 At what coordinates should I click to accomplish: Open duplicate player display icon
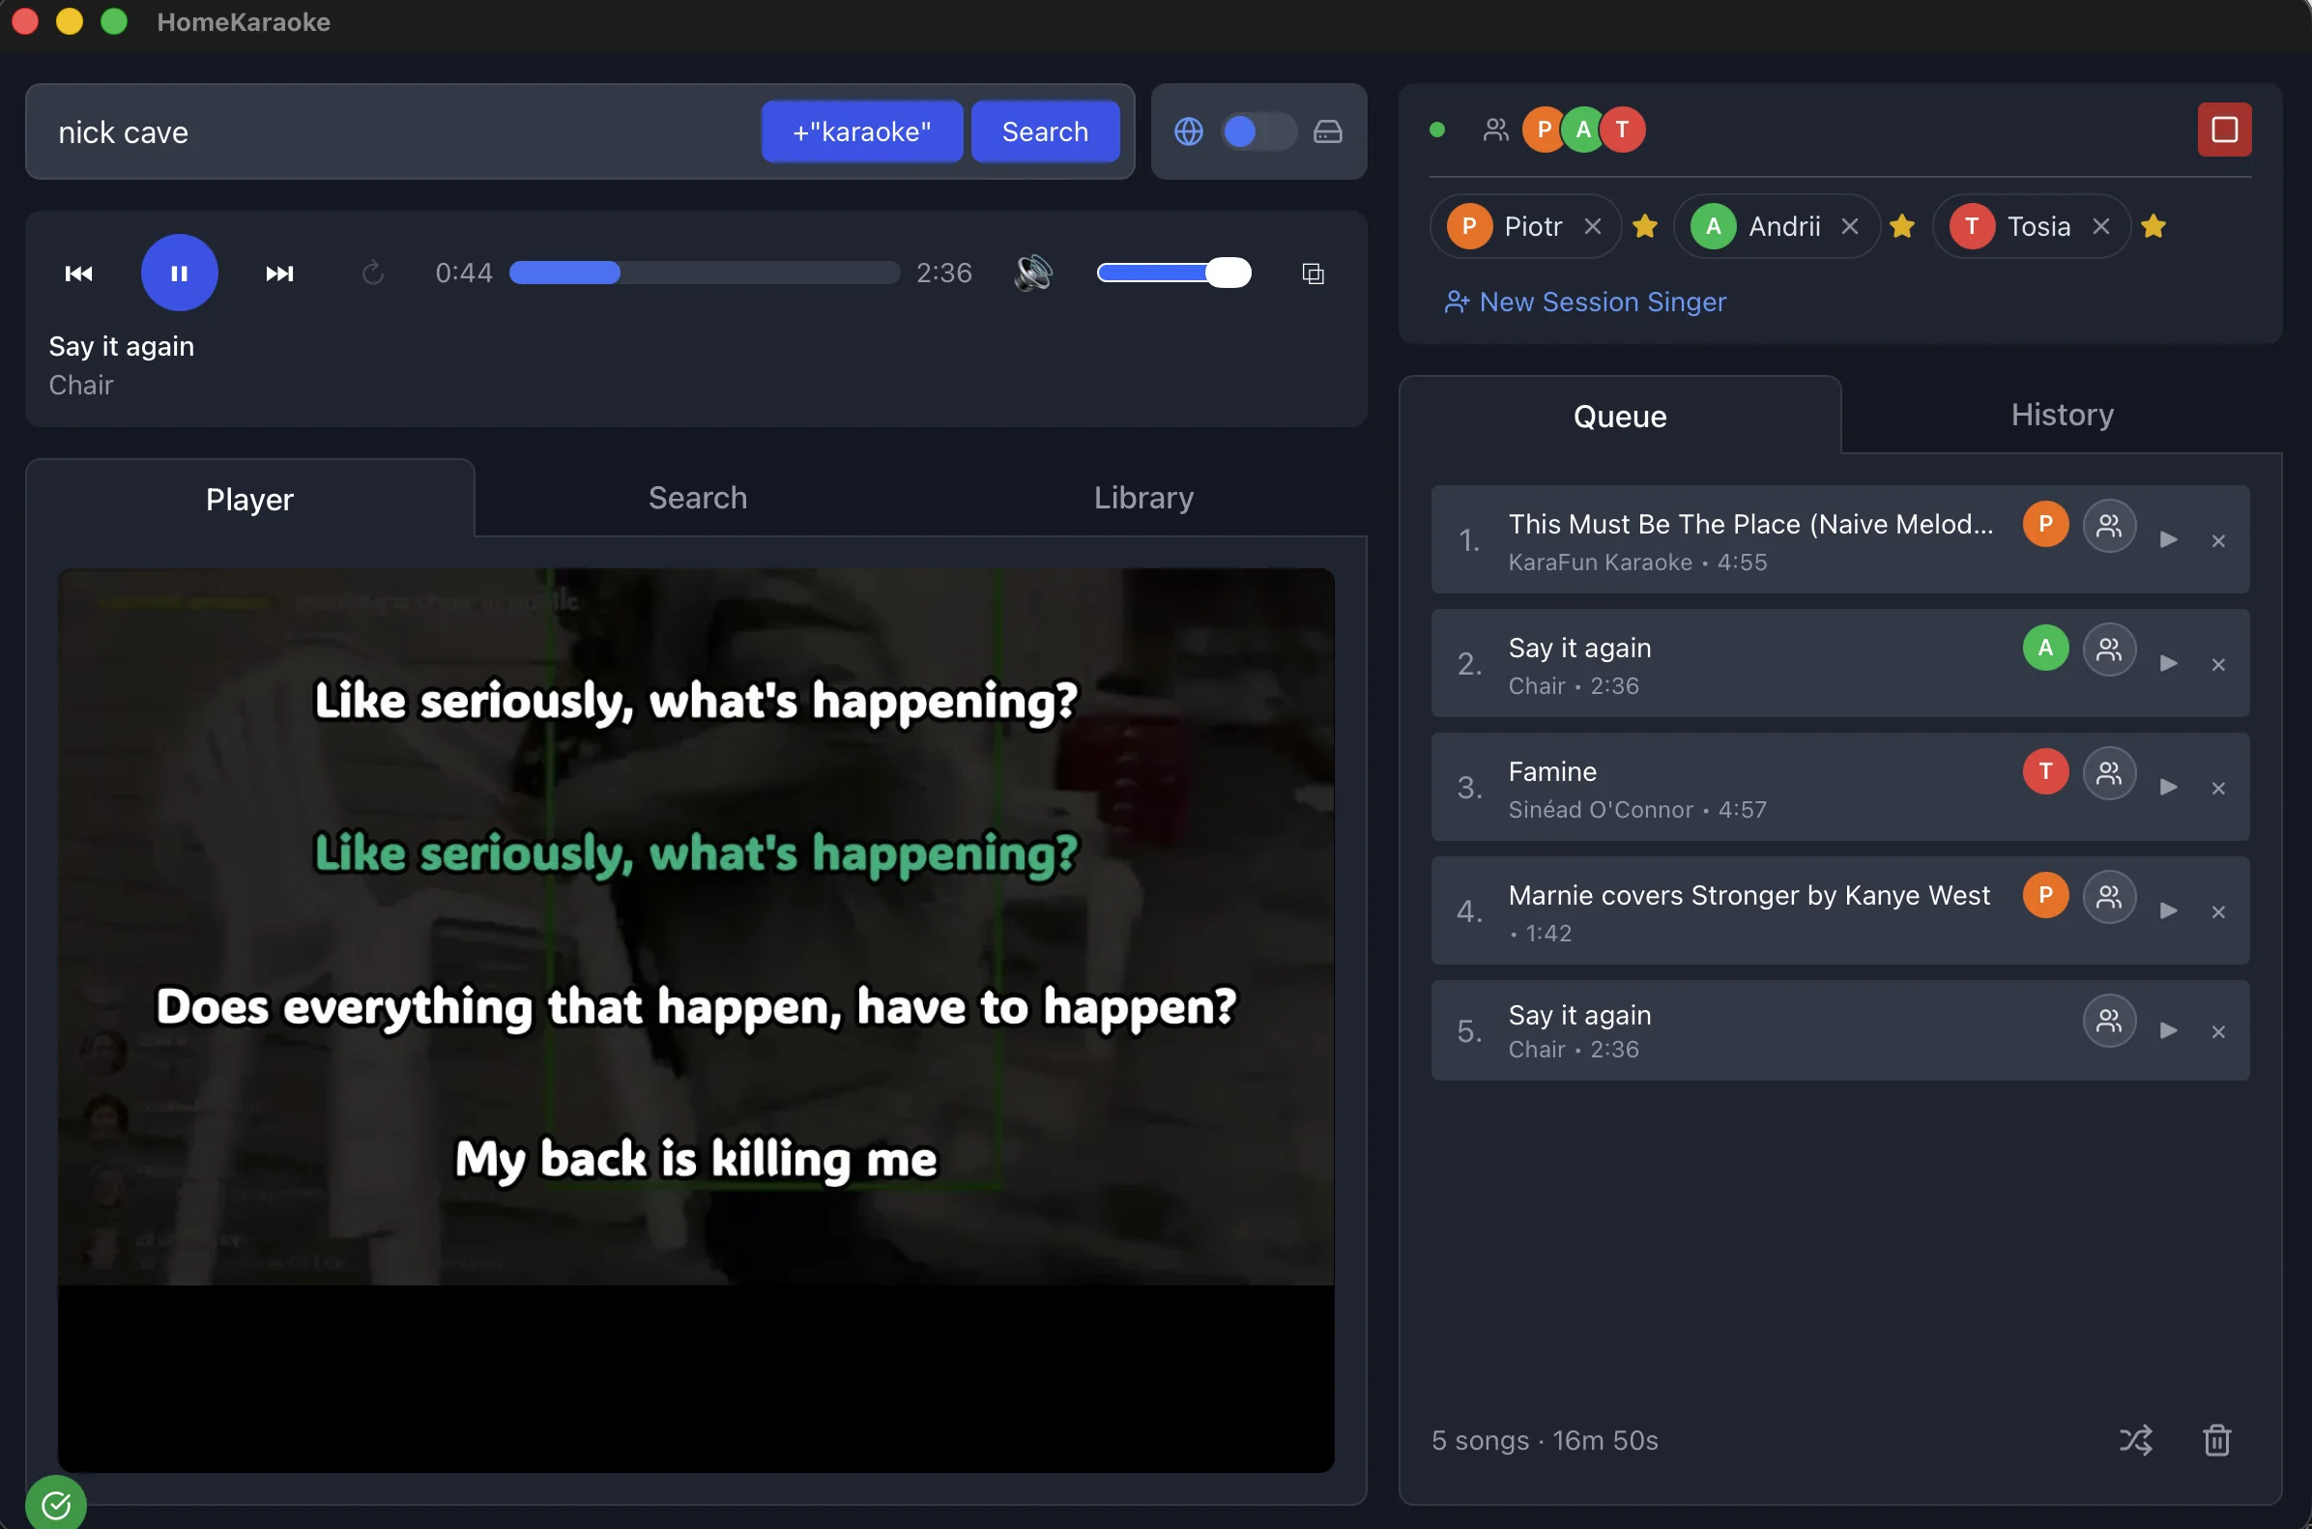tap(1313, 274)
